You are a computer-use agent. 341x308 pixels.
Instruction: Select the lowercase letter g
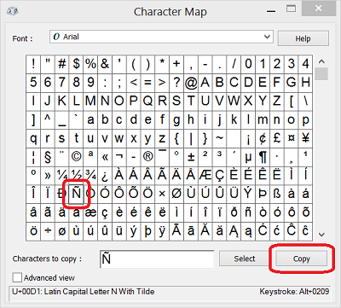click(176, 119)
